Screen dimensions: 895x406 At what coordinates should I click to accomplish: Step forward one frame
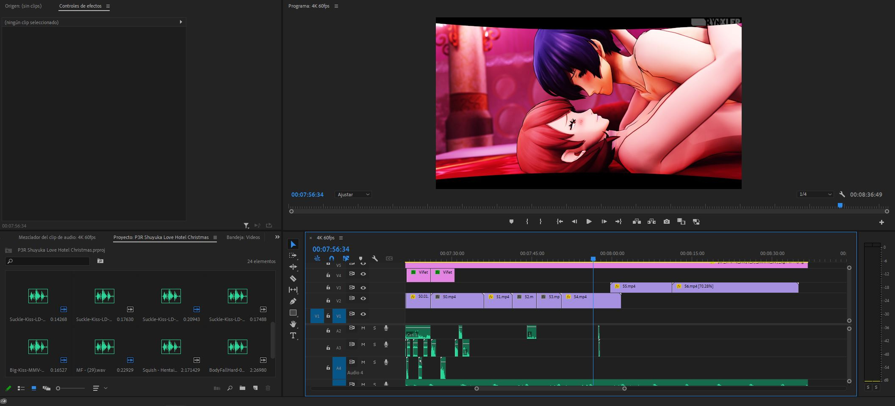pos(604,222)
